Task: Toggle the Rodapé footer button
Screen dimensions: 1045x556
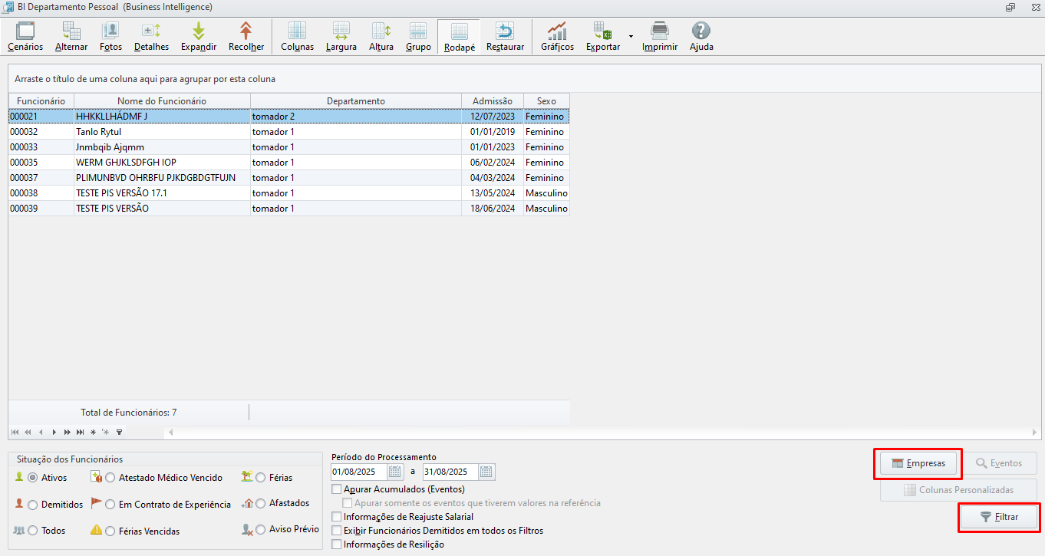Action: coord(460,36)
